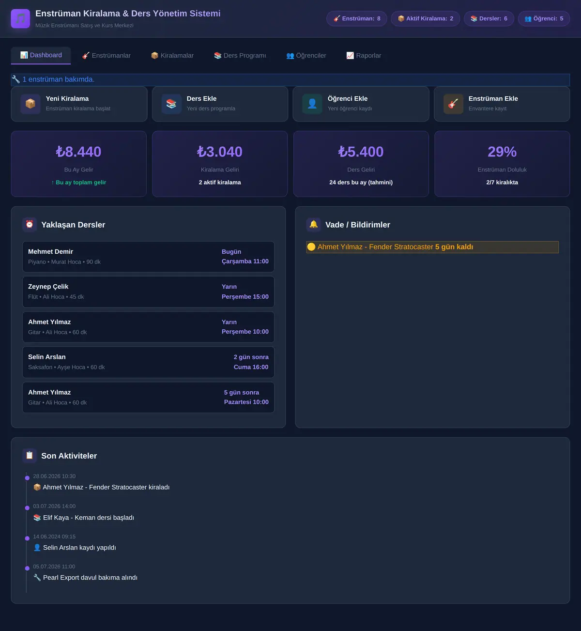
Task: Open the ₺3.040 Kiralama Geliri card
Action: coord(220,164)
